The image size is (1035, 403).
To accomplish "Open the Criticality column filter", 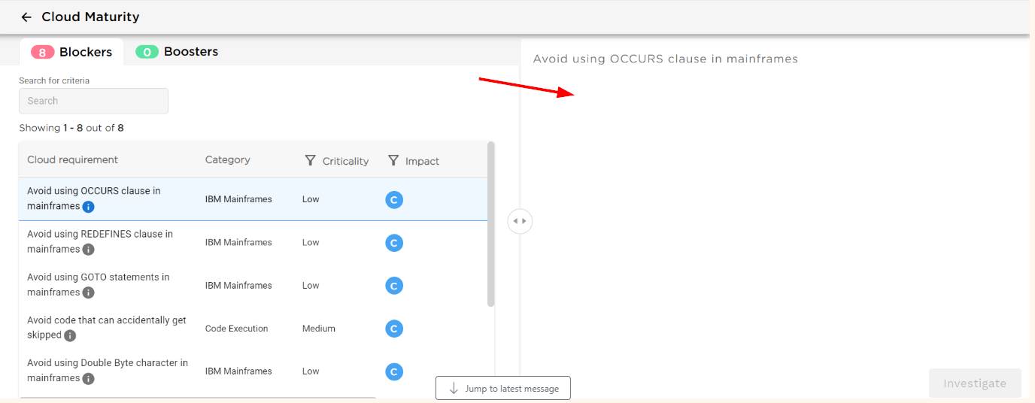I will [310, 161].
